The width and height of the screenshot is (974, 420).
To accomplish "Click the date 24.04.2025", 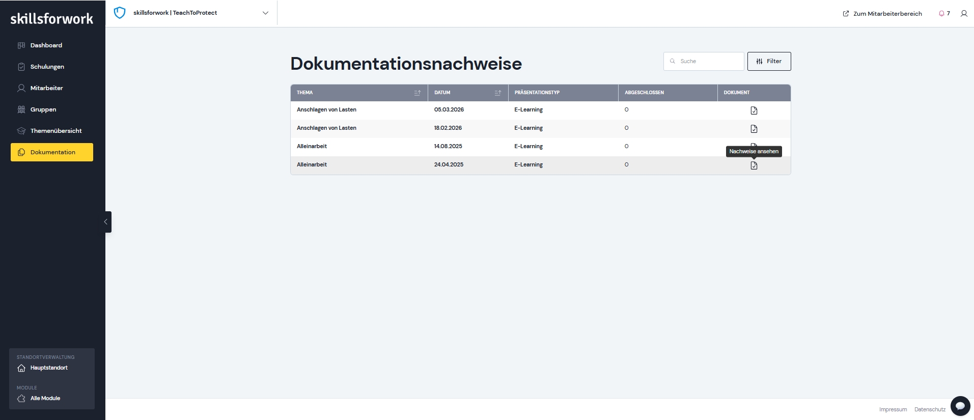I will pos(449,164).
